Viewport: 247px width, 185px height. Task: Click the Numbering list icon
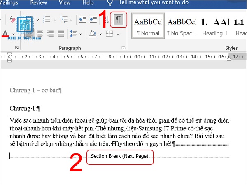click(47, 19)
